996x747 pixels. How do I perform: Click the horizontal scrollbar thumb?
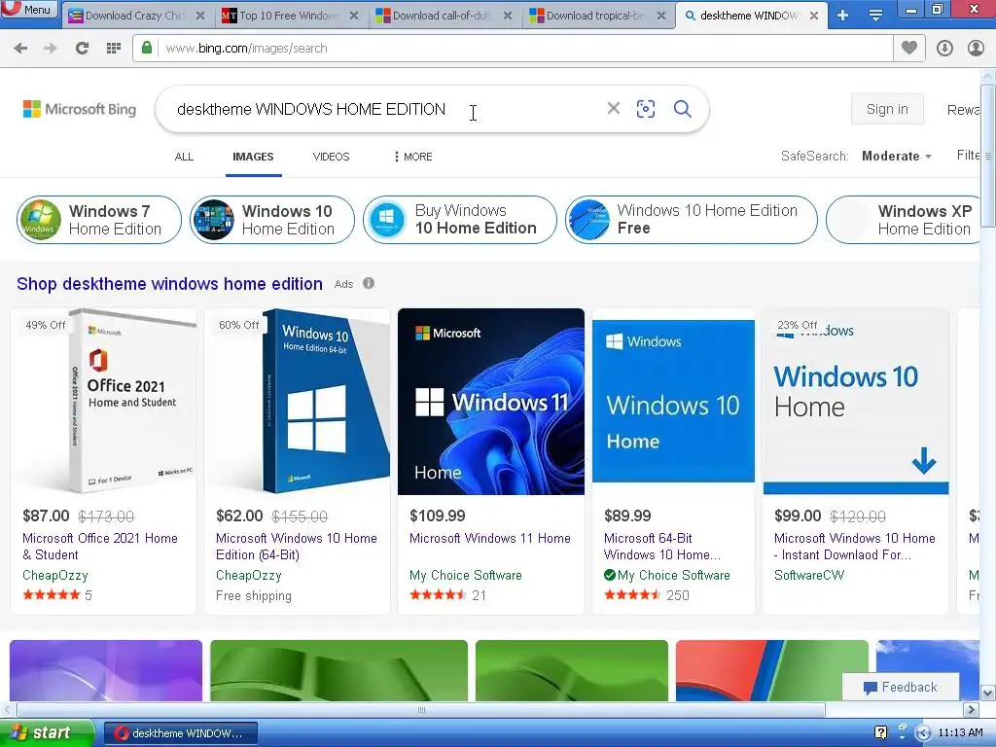click(x=421, y=709)
